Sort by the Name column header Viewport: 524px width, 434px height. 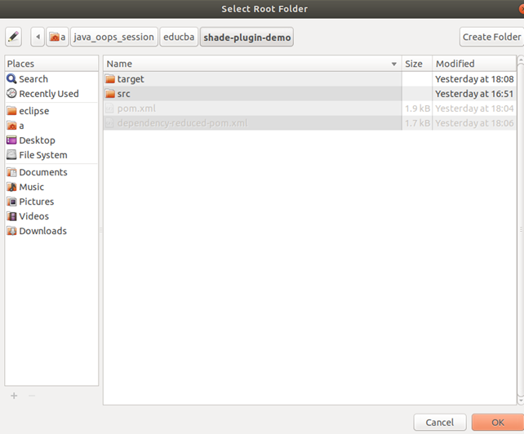(x=253, y=64)
